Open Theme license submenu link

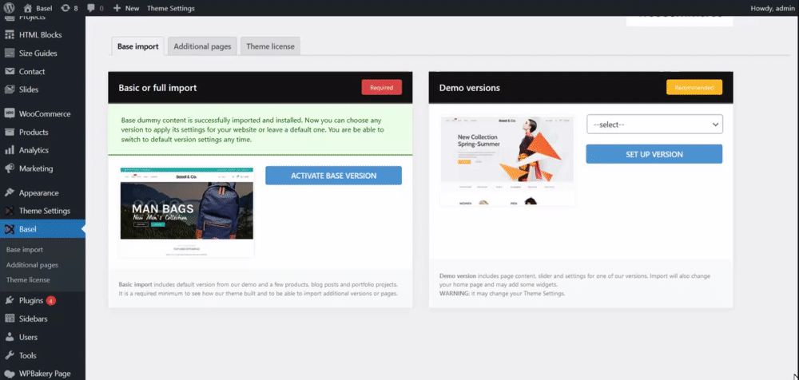[28, 279]
